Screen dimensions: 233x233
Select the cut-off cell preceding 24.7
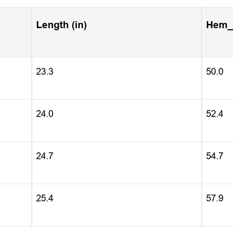point(16,163)
